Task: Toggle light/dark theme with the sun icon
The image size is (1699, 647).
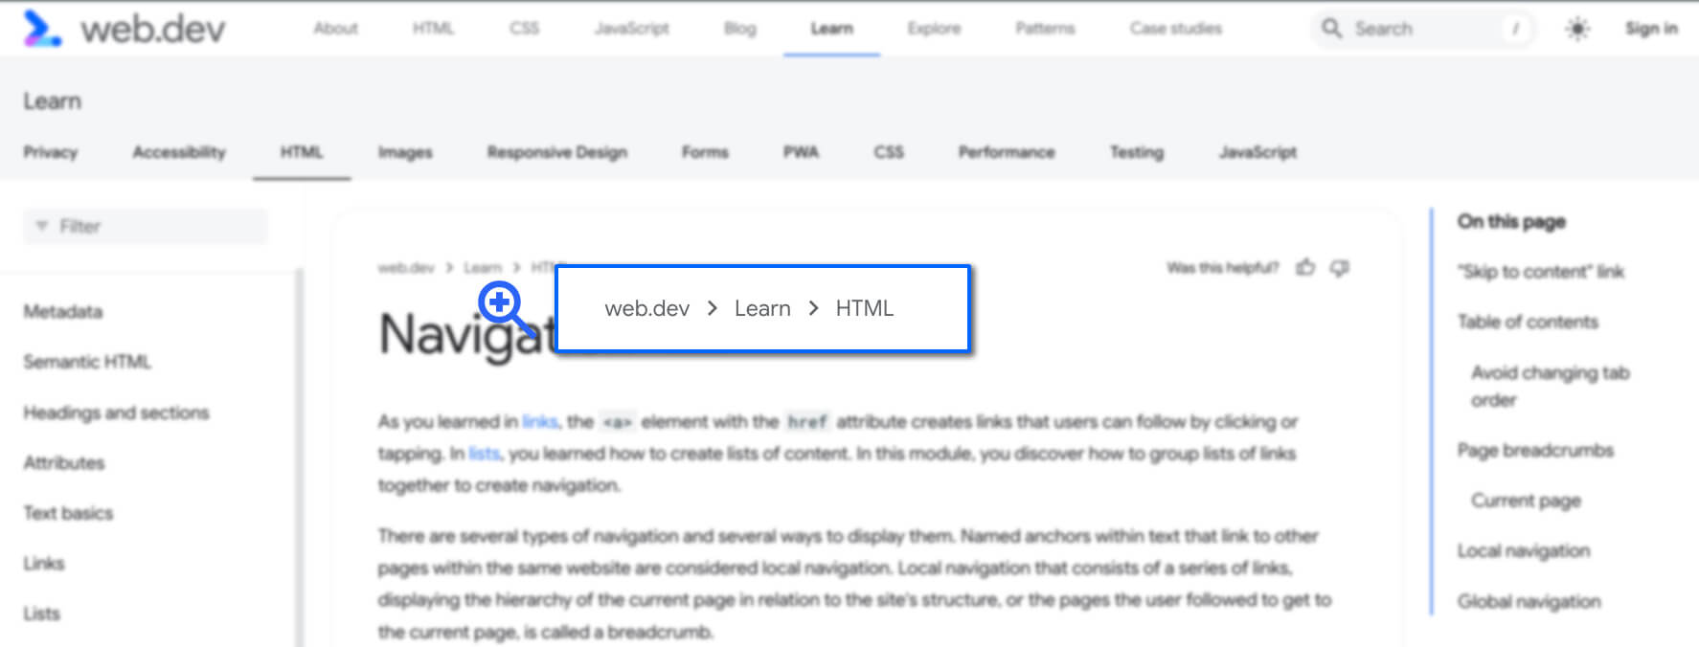Action: tap(1576, 29)
